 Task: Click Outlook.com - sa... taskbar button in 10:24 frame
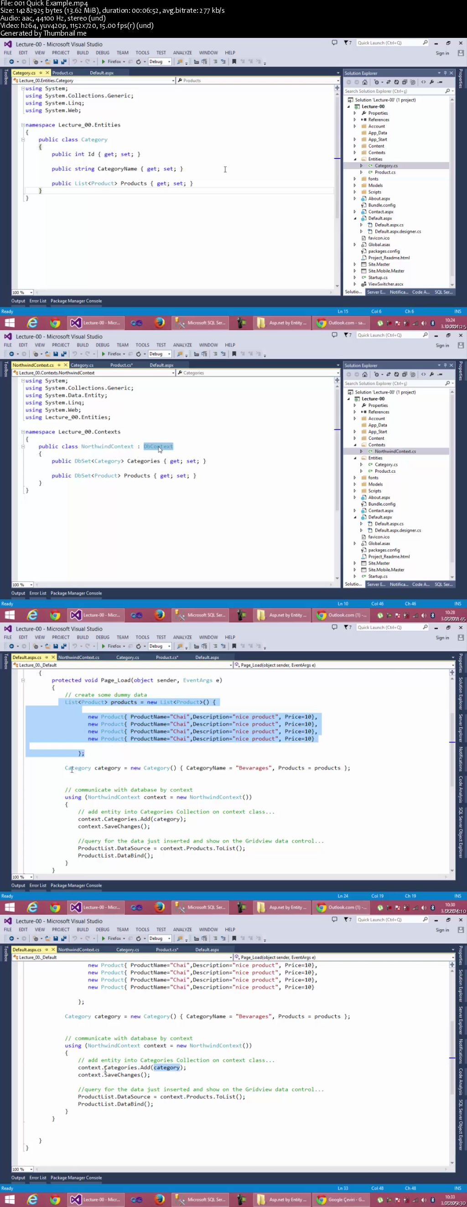[341, 323]
